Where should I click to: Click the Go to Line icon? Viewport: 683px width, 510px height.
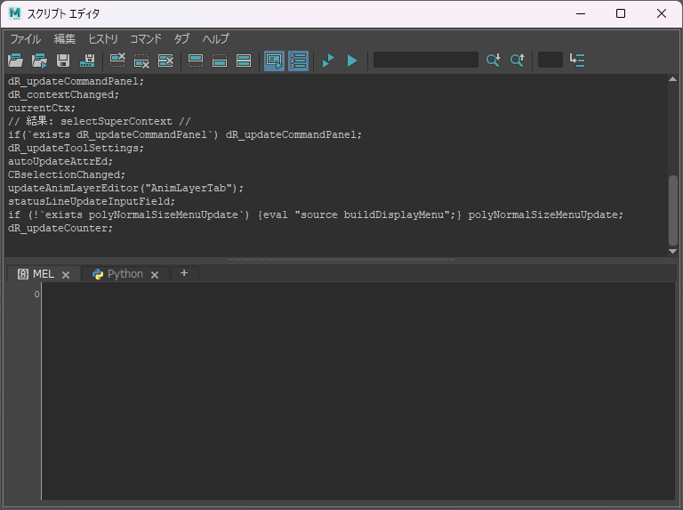pyautogui.click(x=577, y=61)
